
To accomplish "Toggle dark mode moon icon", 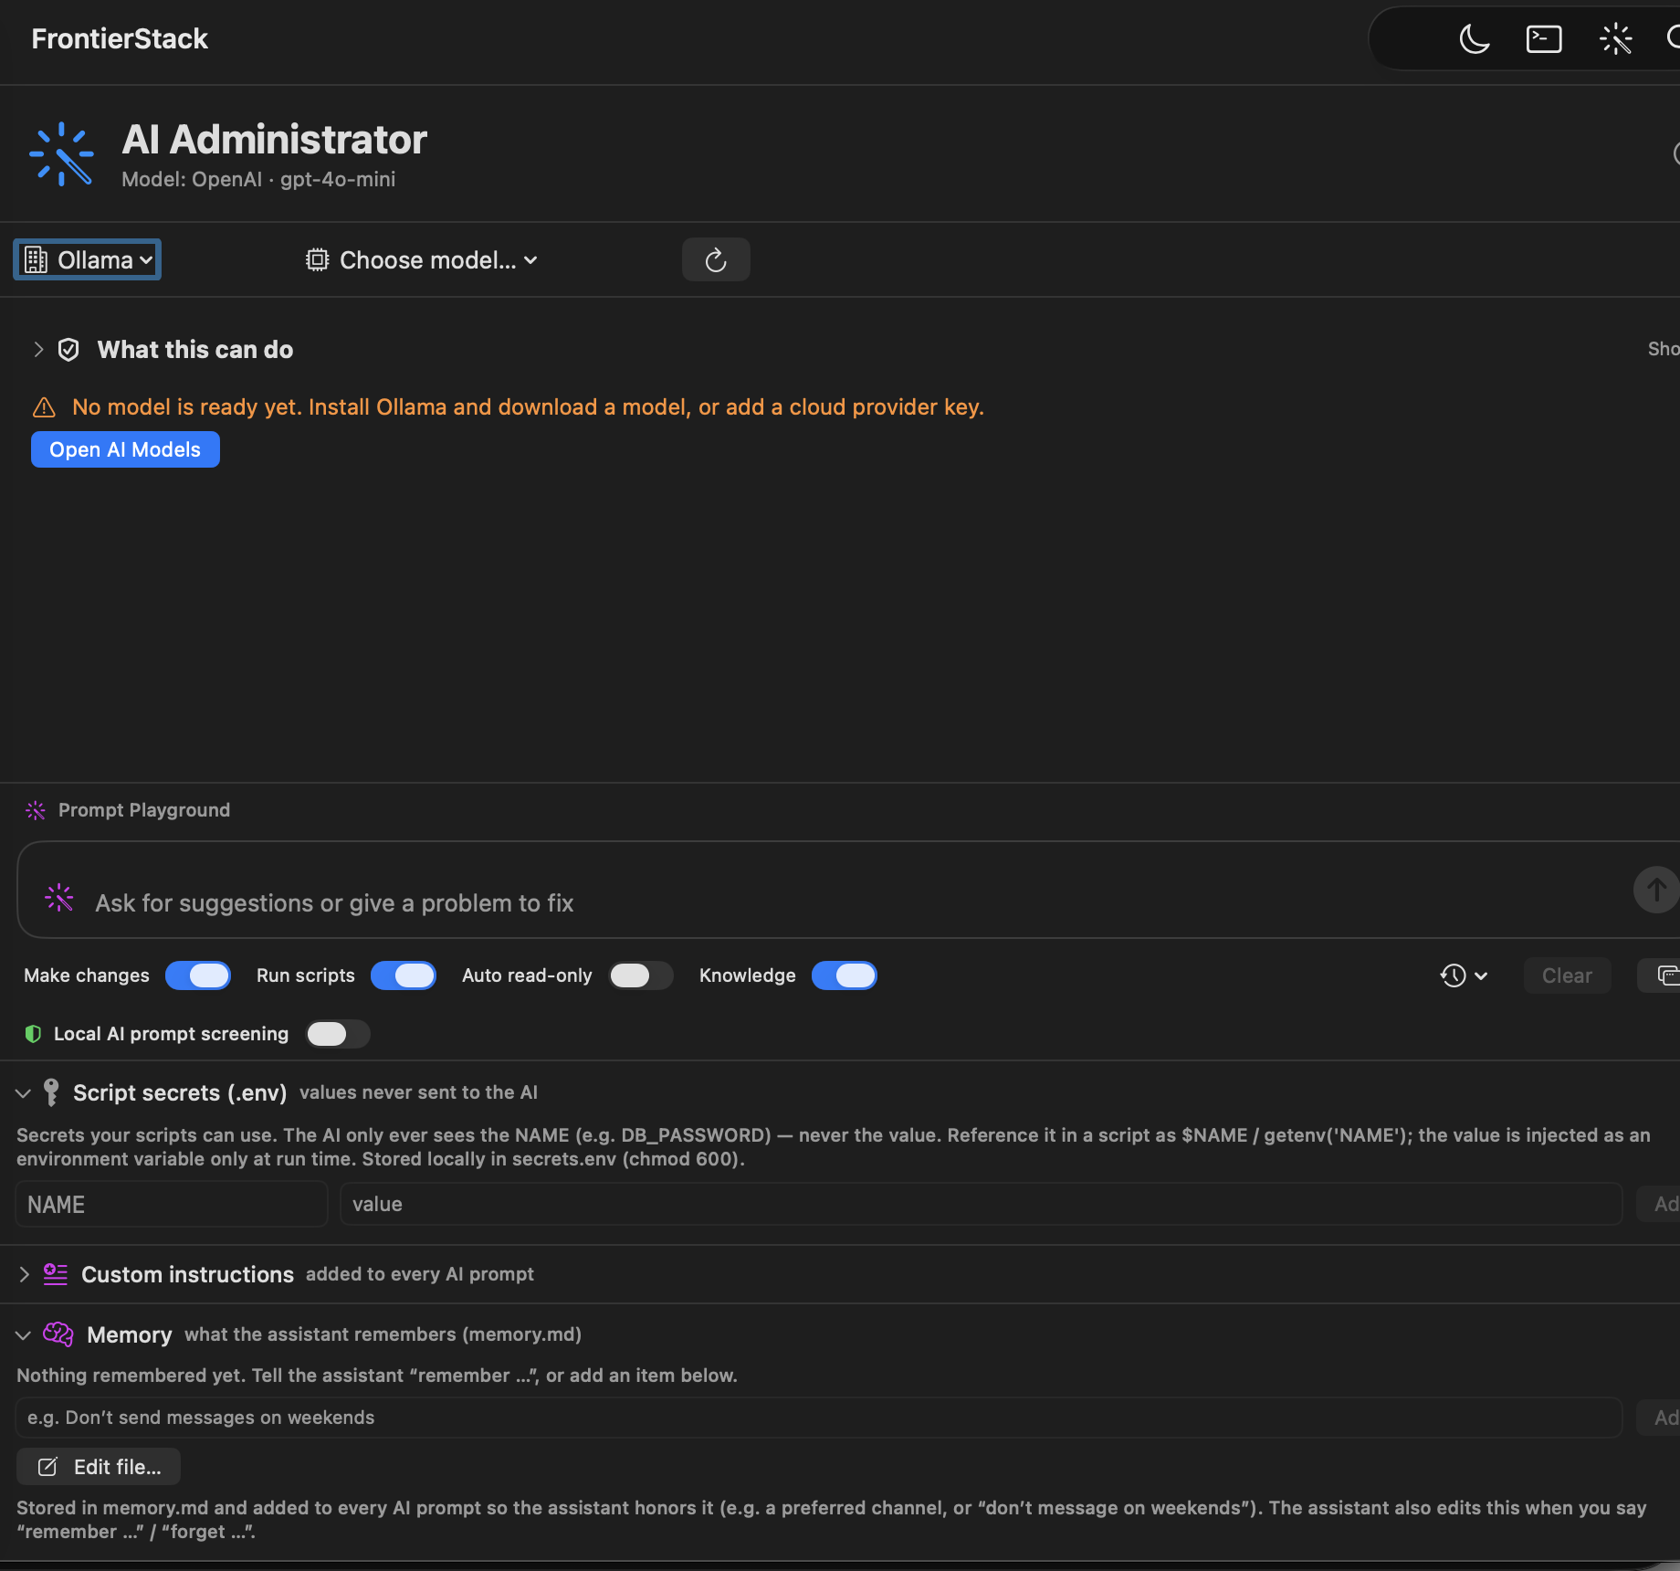I will pyautogui.click(x=1475, y=39).
